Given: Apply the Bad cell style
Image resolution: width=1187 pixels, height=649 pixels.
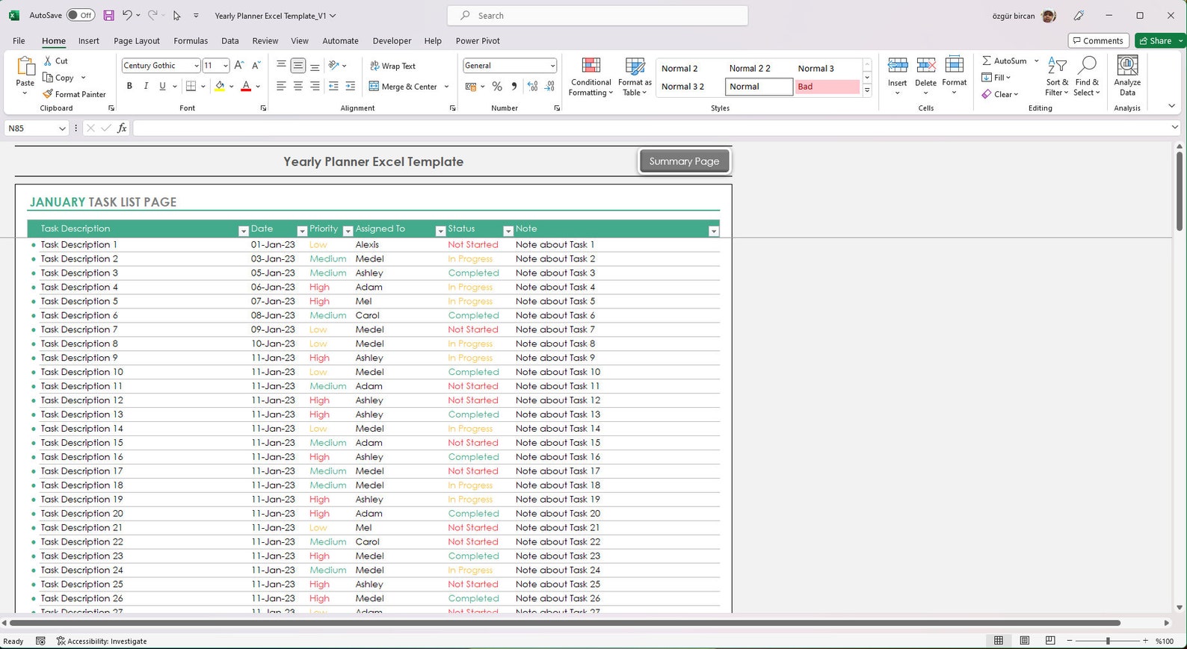Looking at the screenshot, I should click(x=827, y=87).
